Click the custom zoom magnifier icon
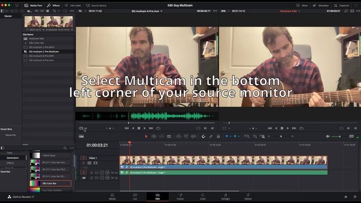361x203 pixels. tap(262, 136)
